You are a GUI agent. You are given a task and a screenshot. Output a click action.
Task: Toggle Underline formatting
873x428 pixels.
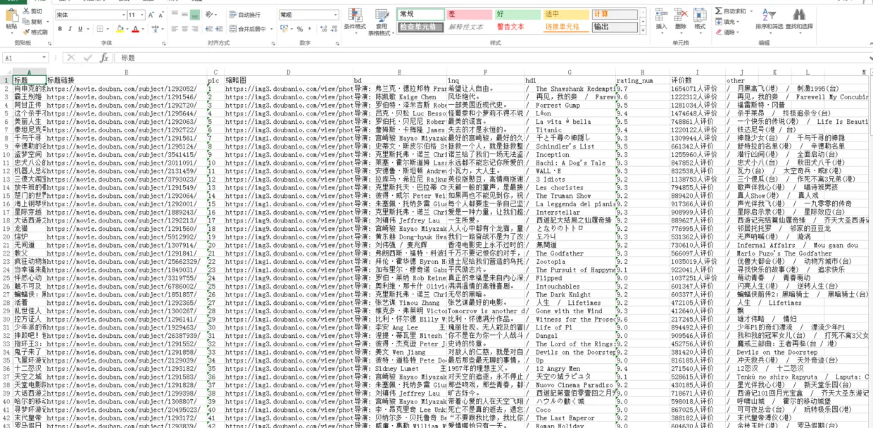pyautogui.click(x=80, y=29)
